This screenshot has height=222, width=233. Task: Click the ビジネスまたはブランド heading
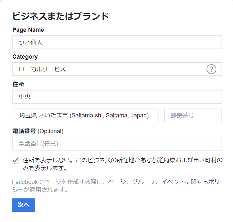coord(60,16)
